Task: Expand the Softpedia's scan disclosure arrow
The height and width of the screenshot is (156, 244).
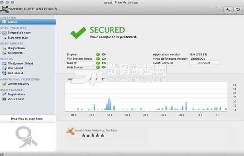Action: click(x=1, y=33)
